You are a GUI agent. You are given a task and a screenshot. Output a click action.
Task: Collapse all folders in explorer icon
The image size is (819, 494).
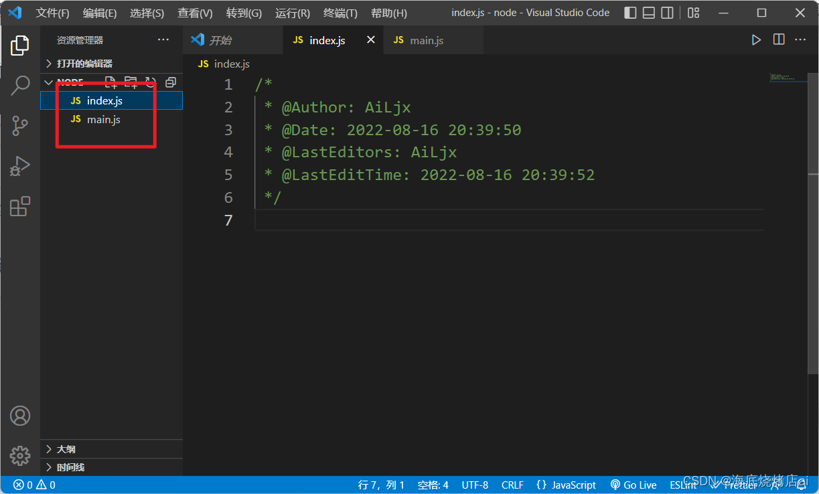pyautogui.click(x=171, y=82)
